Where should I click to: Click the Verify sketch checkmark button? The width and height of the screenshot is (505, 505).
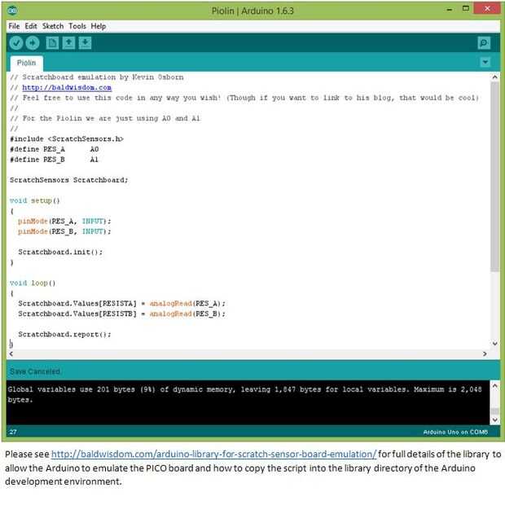click(x=15, y=43)
